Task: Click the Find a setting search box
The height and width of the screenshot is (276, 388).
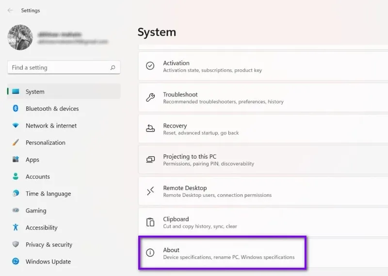Action: pos(58,68)
